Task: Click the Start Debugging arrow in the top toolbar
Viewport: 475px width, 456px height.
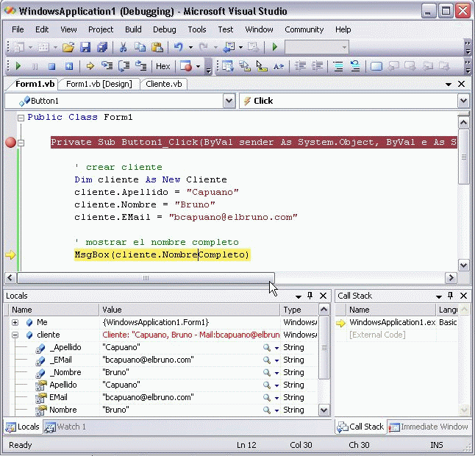Action: [x=275, y=47]
